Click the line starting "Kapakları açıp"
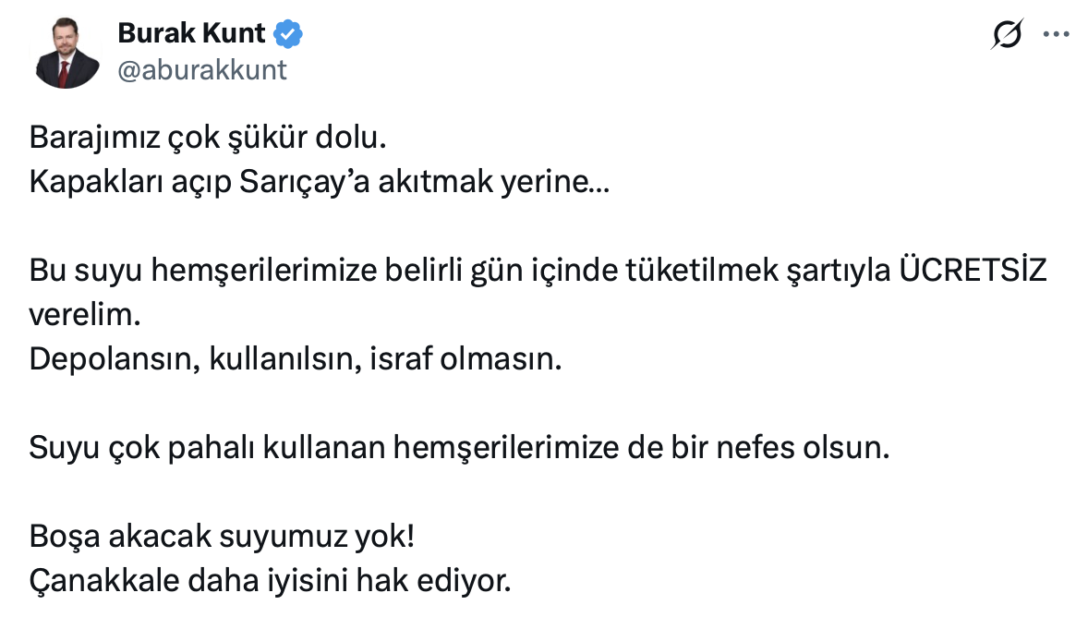The height and width of the screenshot is (617, 1088). coord(319,181)
